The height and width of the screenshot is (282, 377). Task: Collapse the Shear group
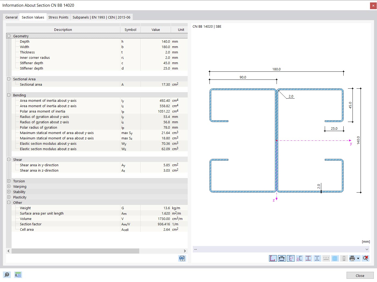[x=9, y=160]
